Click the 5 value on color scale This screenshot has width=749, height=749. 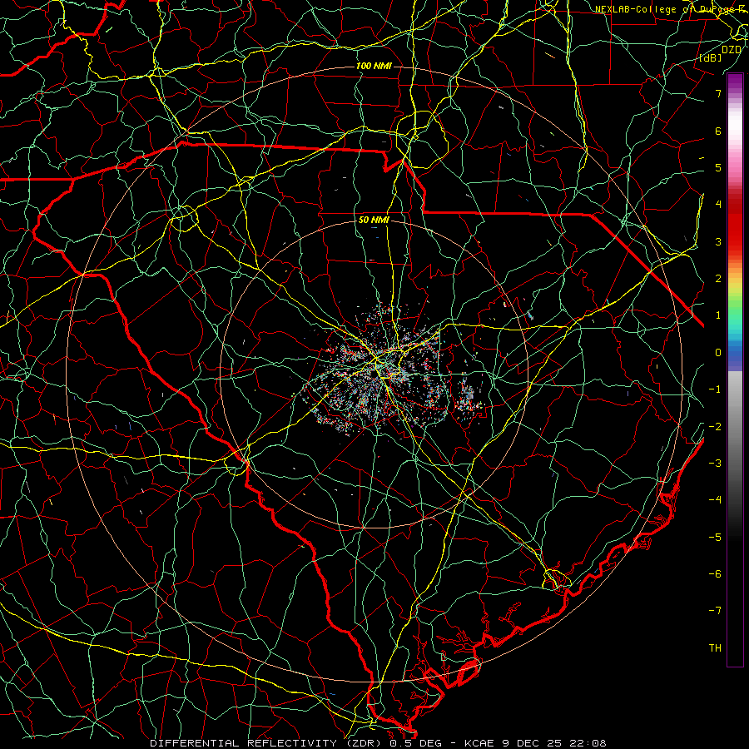click(x=718, y=167)
